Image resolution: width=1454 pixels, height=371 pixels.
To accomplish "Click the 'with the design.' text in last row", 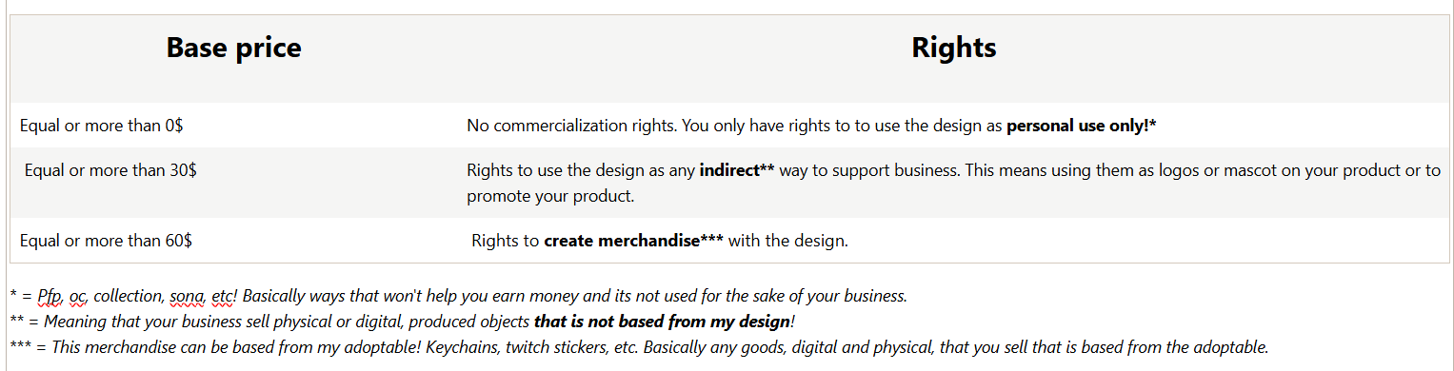I will [787, 241].
